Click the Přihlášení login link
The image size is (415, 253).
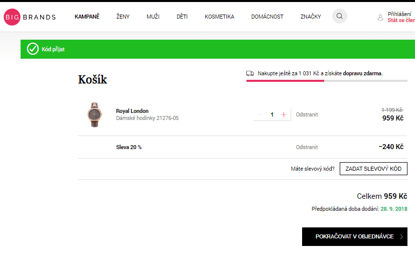click(x=399, y=14)
